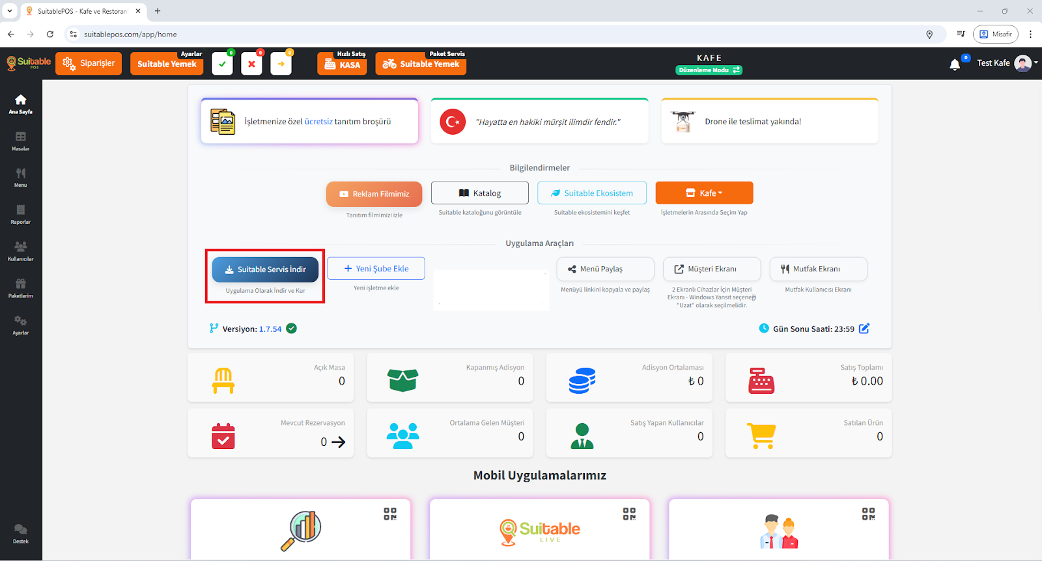Screen dimensions: 1042x561
Task: Toggle Düzenleme Modu switch
Action: pos(709,70)
